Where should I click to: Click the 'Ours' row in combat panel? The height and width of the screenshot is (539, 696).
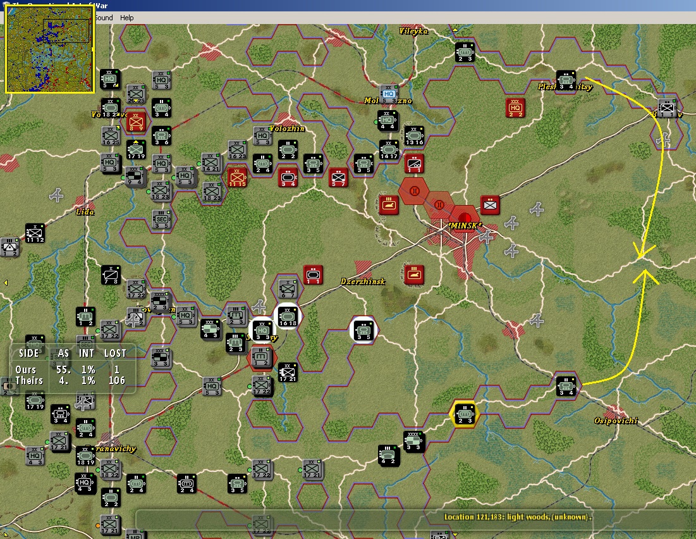point(68,369)
